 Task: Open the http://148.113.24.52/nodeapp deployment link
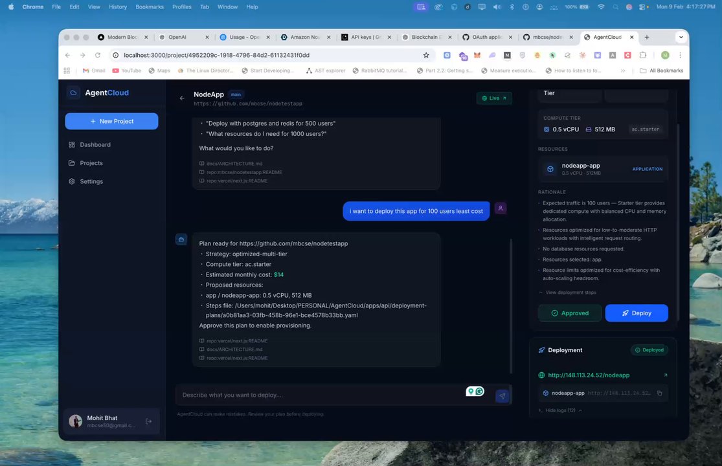pyautogui.click(x=589, y=375)
